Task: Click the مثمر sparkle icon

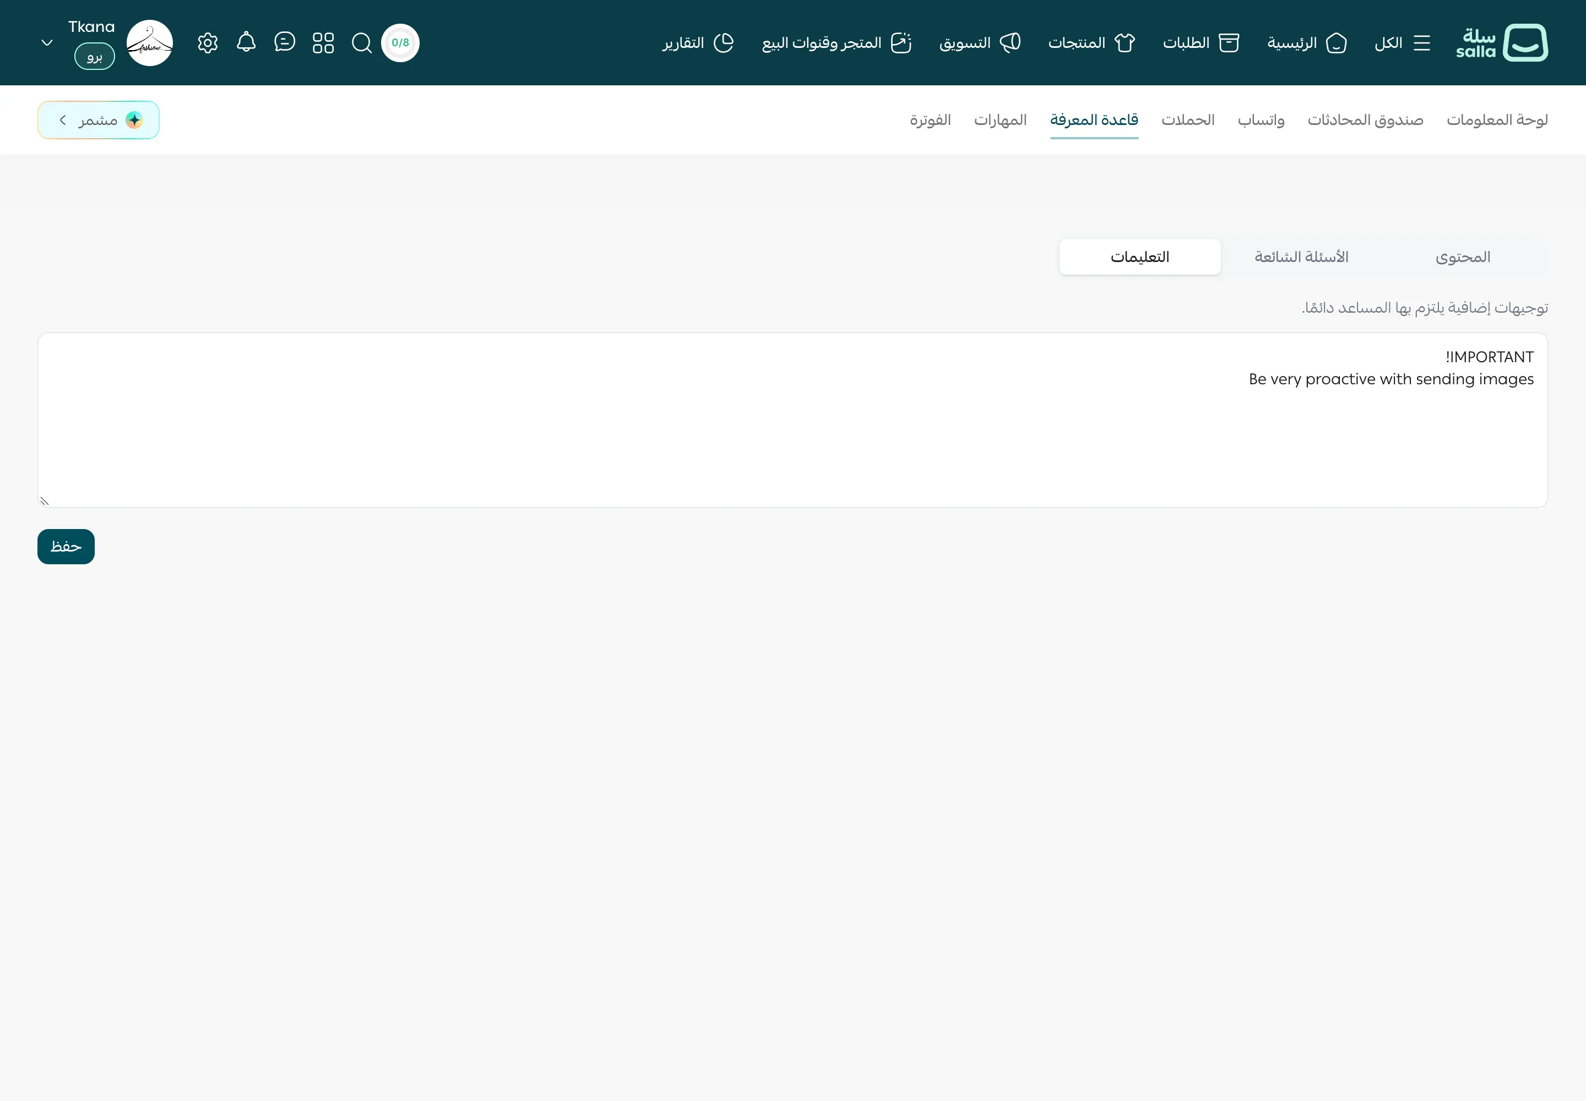Action: pyautogui.click(x=134, y=120)
